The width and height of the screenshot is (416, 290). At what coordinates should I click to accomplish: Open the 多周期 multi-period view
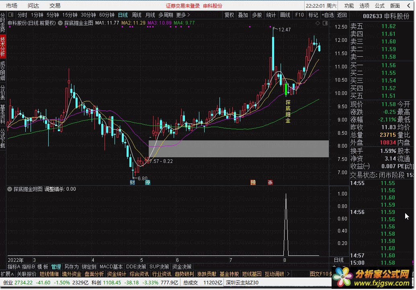pyautogui.click(x=166, y=15)
